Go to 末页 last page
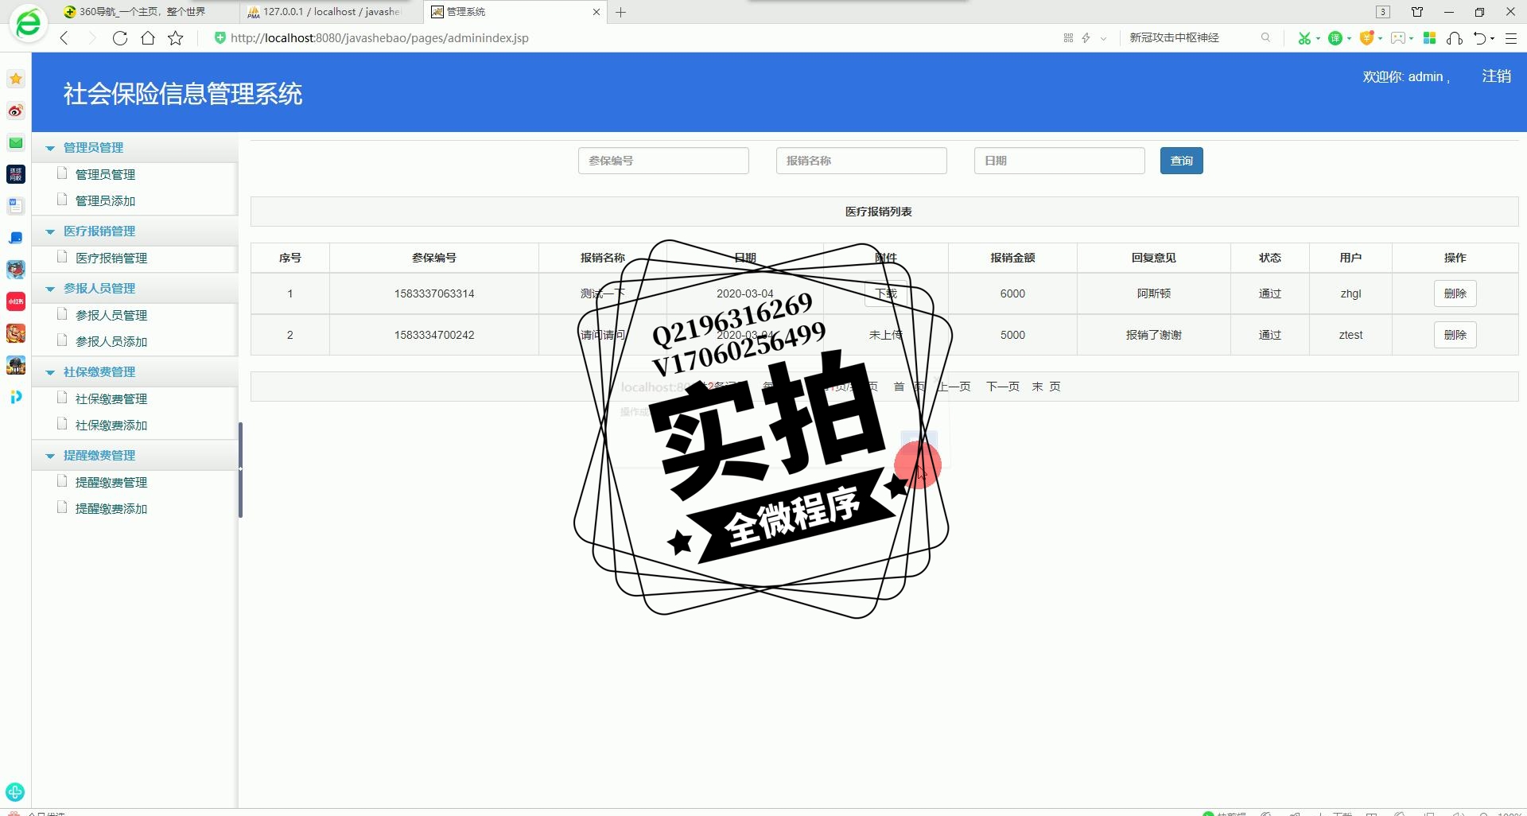 [1046, 387]
